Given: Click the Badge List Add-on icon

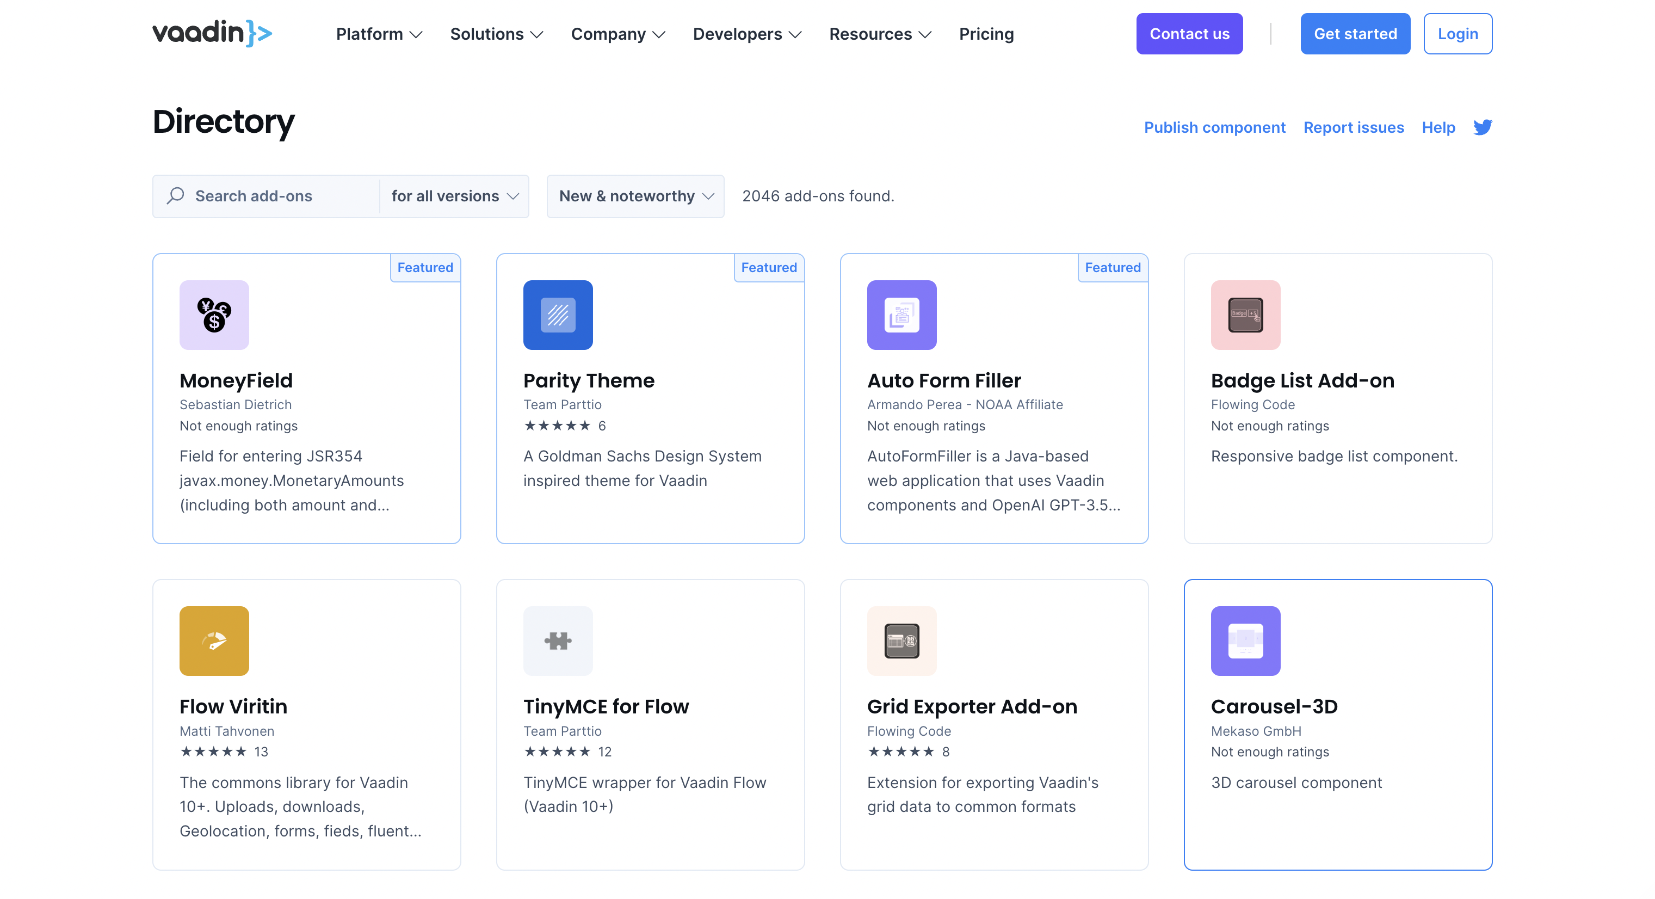Looking at the screenshot, I should click(x=1246, y=315).
